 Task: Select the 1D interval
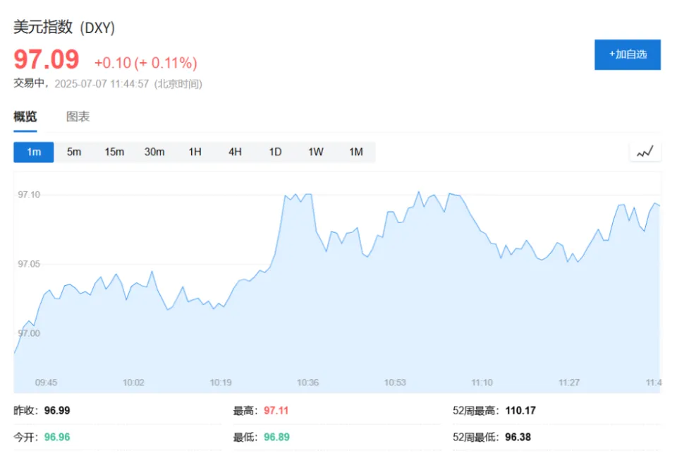(275, 152)
